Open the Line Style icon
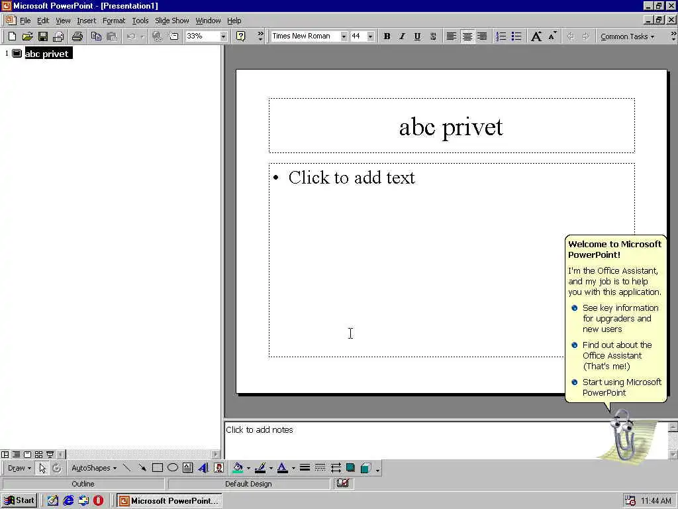 coord(305,468)
